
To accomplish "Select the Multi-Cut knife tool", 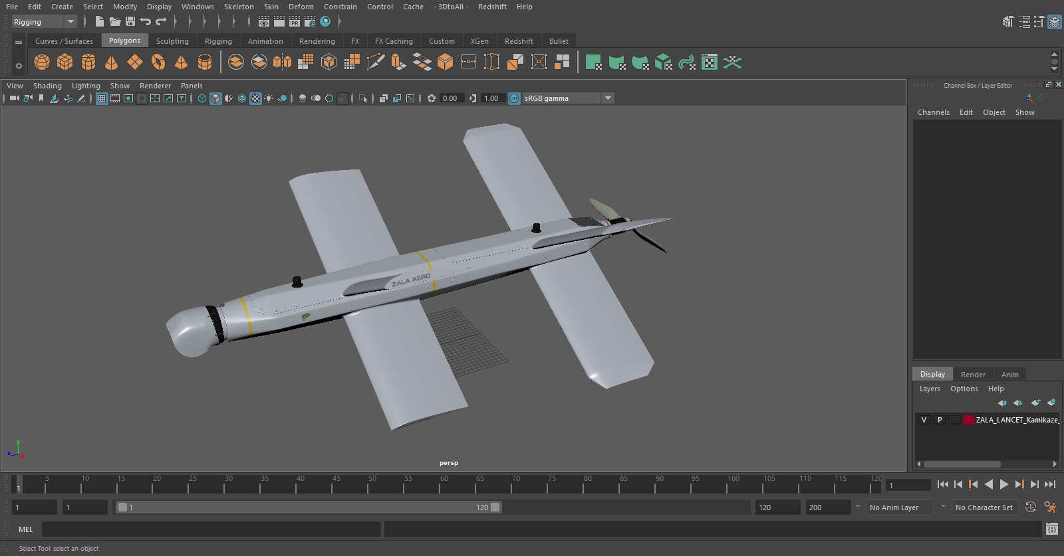I will point(375,62).
